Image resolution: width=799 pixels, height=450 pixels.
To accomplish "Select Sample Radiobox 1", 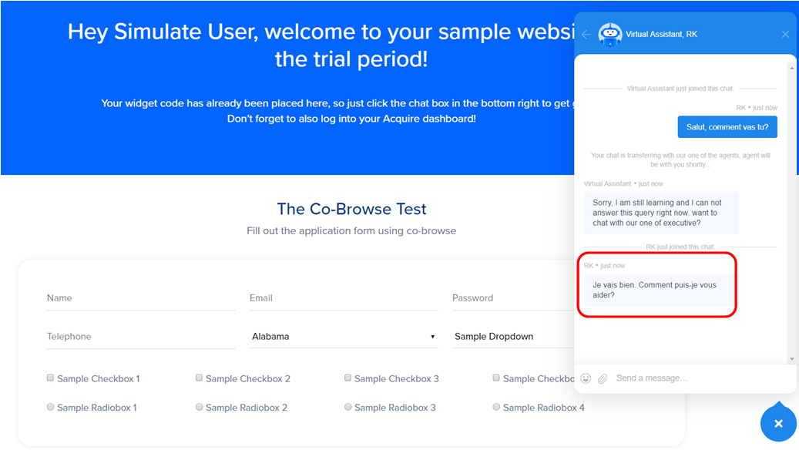I will (x=50, y=407).
